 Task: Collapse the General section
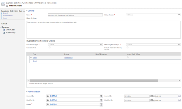point(27,11)
